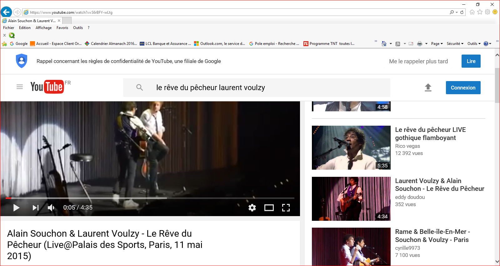Open browser settings gear at top right
This screenshot has height=266, width=500.
click(x=487, y=12)
